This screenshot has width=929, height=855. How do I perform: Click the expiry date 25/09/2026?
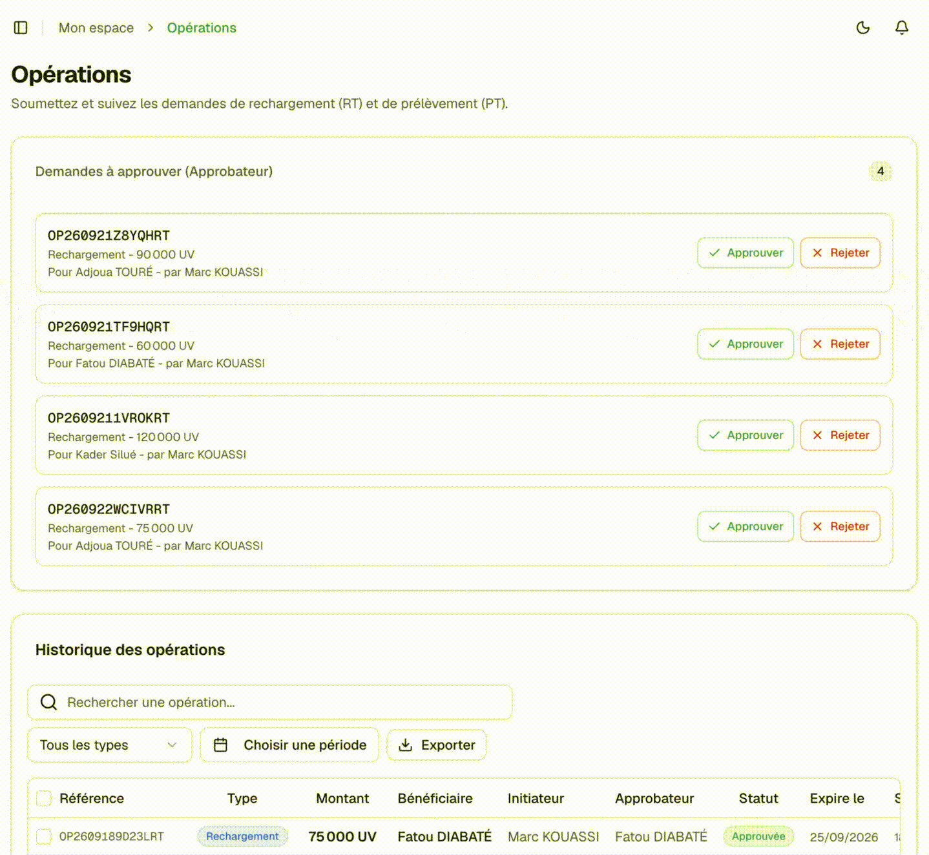(844, 837)
